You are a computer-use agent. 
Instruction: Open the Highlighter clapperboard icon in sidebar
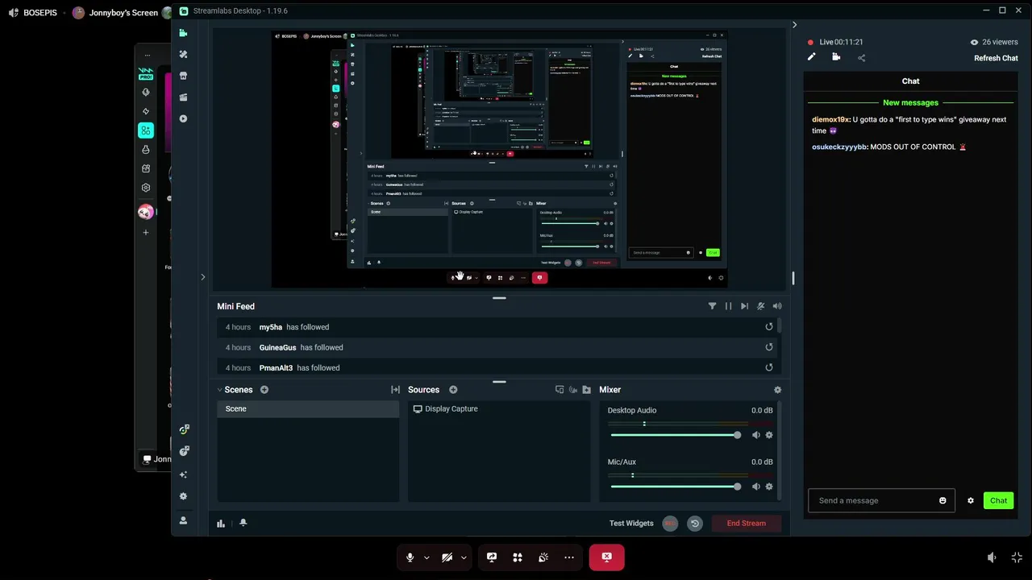(183, 97)
